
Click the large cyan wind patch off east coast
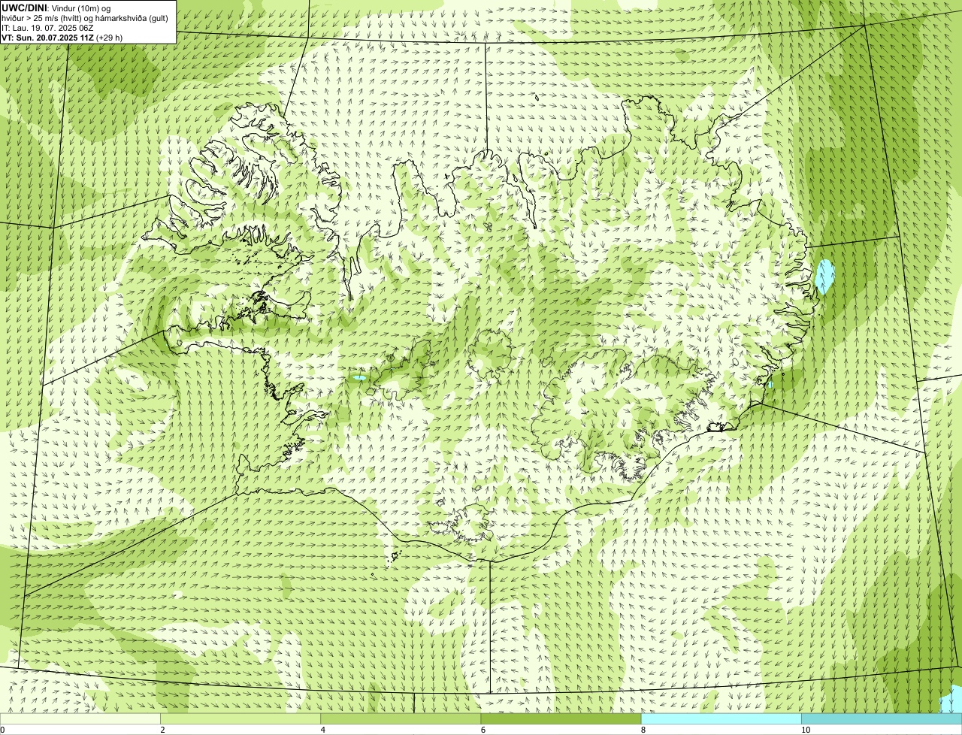click(826, 277)
